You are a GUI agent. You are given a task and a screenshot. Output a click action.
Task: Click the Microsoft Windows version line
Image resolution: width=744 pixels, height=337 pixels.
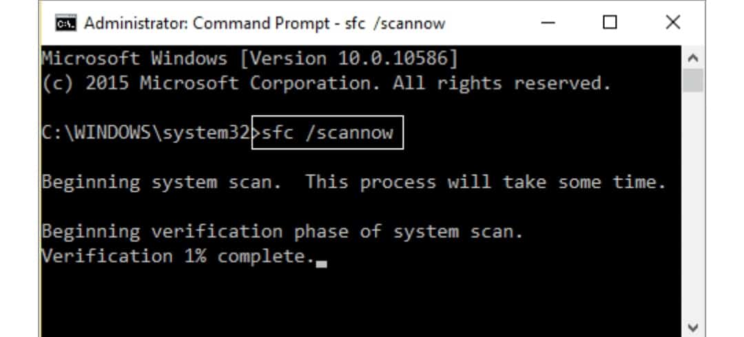click(250, 58)
